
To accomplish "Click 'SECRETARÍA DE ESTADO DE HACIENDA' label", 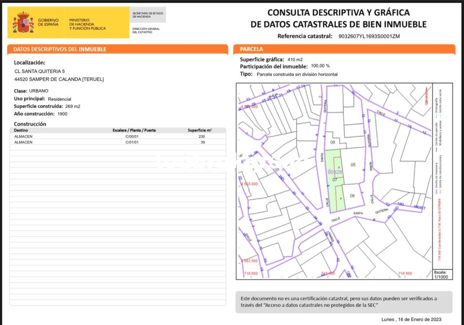I will click(148, 15).
